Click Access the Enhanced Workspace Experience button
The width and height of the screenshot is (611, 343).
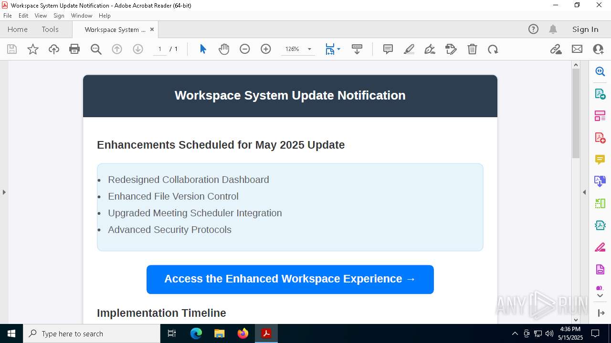[x=290, y=279]
